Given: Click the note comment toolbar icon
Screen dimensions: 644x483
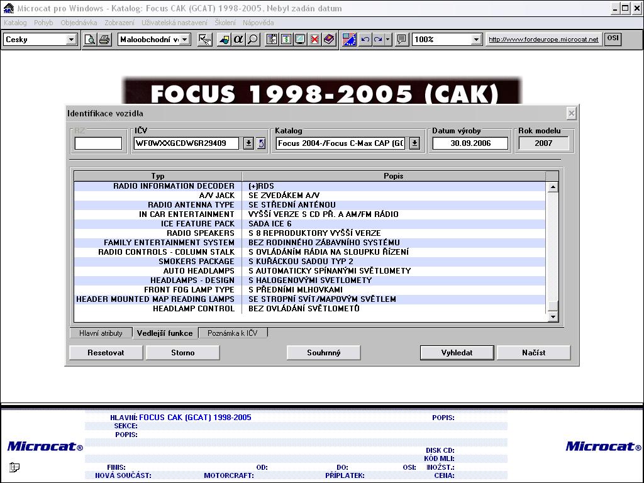Looking at the screenshot, I should click(401, 40).
